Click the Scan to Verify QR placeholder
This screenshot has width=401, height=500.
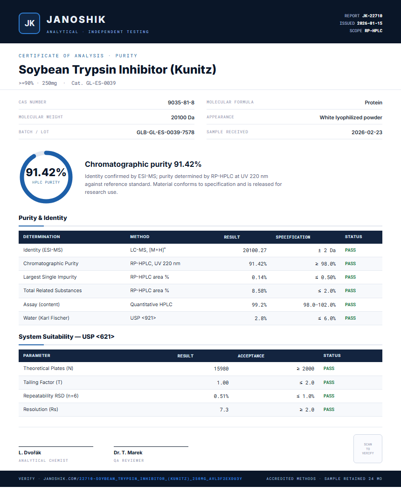[368, 449]
